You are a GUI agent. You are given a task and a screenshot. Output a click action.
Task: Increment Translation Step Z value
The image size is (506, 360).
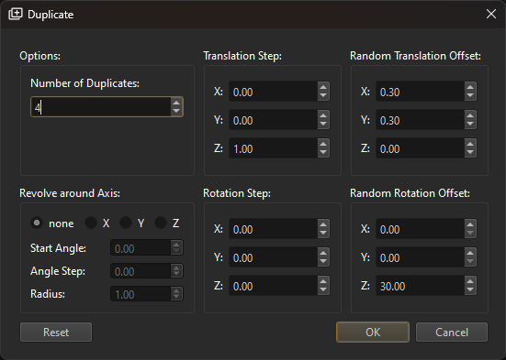[x=323, y=144]
